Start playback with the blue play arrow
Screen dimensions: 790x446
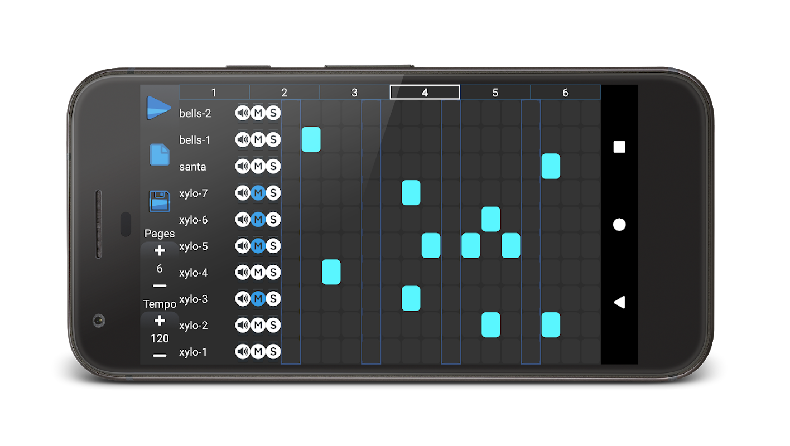158,108
